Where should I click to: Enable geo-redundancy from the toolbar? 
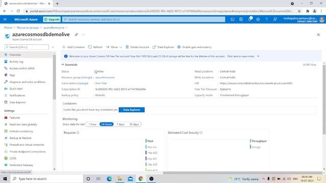coord(195,47)
